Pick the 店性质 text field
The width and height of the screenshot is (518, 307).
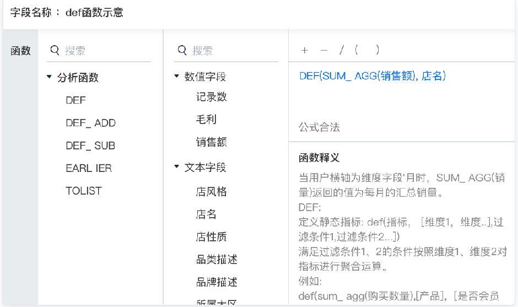(212, 237)
